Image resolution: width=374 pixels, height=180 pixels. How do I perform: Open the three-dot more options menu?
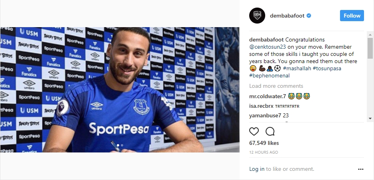click(x=361, y=169)
